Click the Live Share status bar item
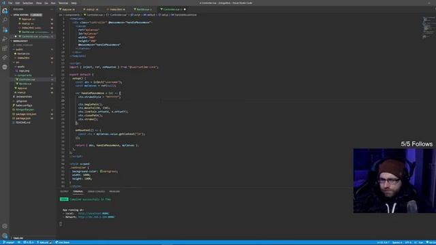436x245 pixels. click(x=62, y=242)
